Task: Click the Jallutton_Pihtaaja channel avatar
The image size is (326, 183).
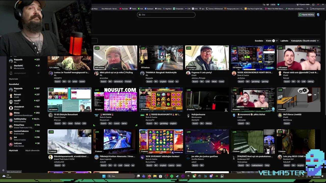Action: [188, 73]
